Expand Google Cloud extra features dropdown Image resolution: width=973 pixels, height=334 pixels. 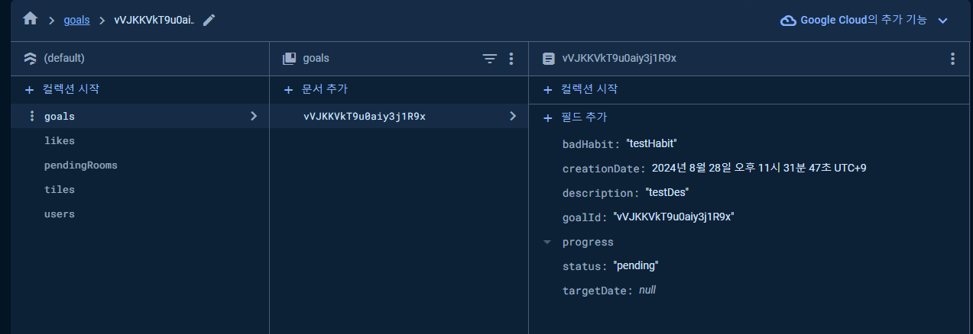pyautogui.click(x=942, y=21)
